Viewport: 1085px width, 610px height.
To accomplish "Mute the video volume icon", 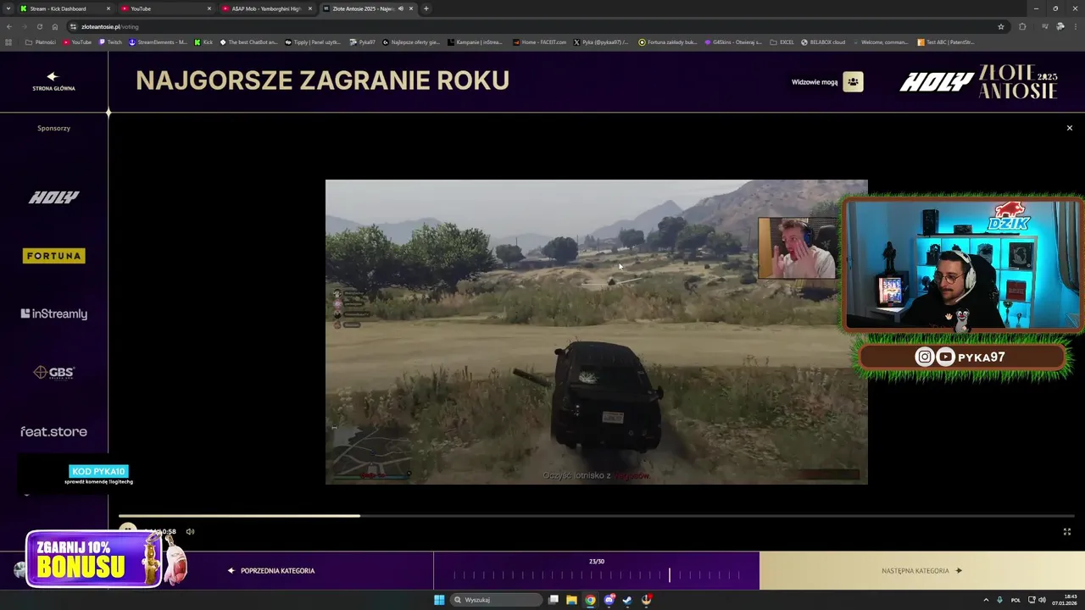I will pyautogui.click(x=190, y=531).
